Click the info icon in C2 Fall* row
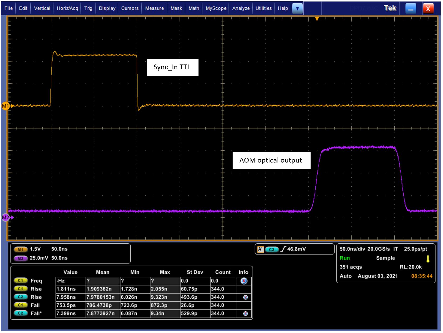Image resolution: width=443 pixels, height=333 pixels. (246, 314)
